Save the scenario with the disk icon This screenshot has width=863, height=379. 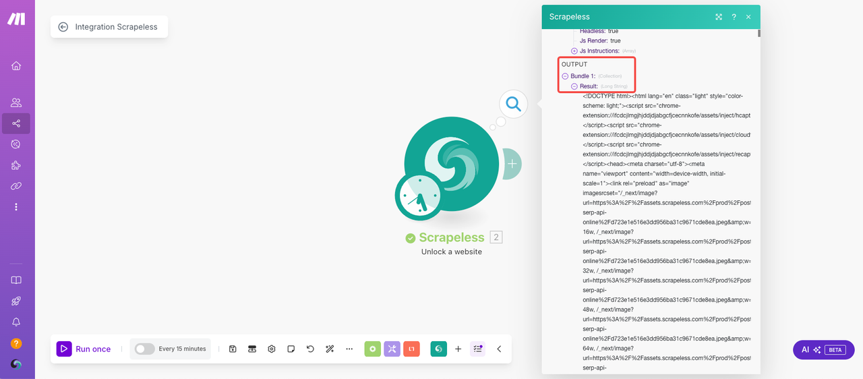[x=233, y=349]
